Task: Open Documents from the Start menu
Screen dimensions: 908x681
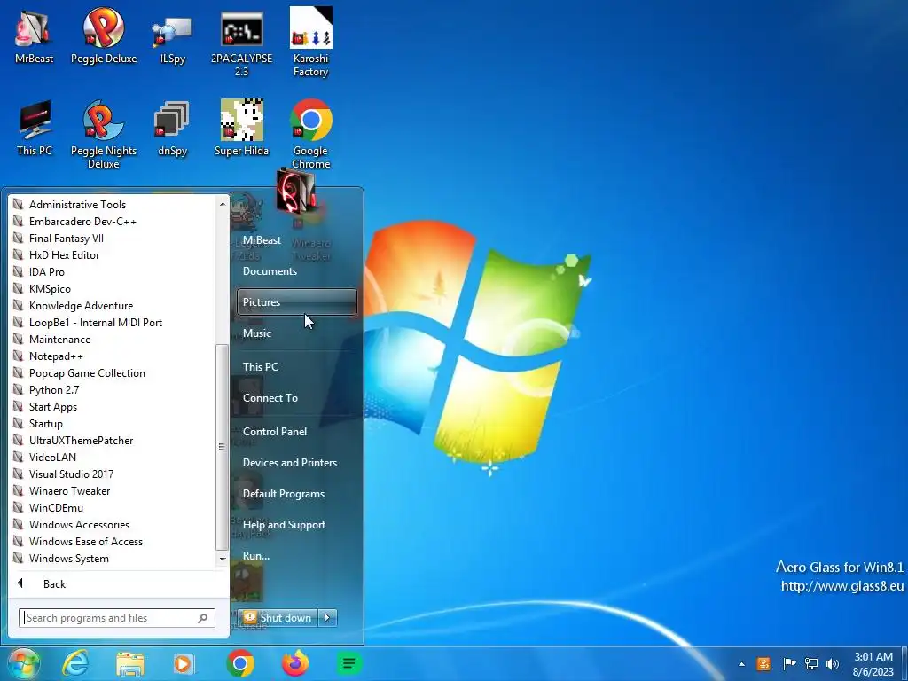Action: click(270, 271)
